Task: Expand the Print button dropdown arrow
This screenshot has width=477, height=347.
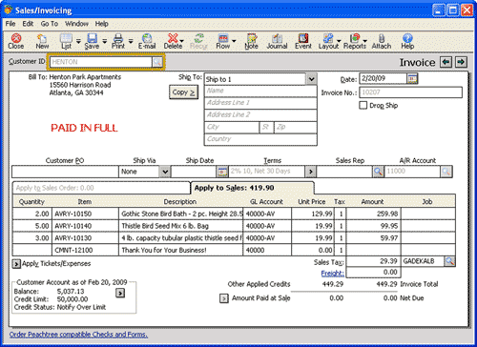Action: pos(131,41)
